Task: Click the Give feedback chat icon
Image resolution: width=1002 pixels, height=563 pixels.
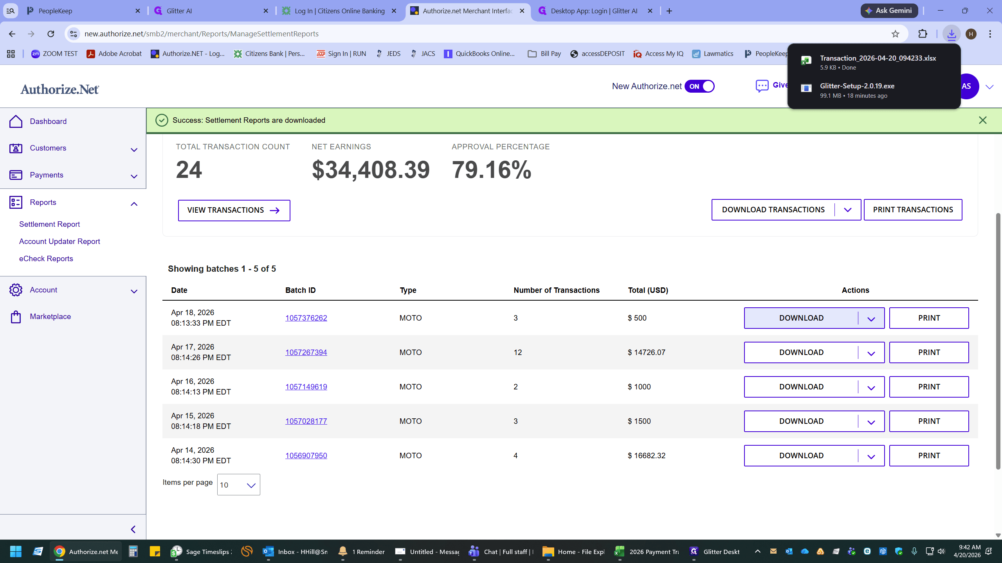Action: click(x=762, y=86)
